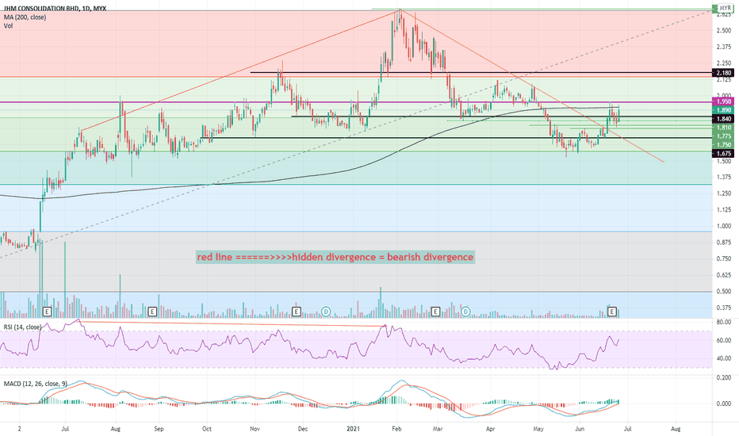Click the 2.500 value on price axis
The height and width of the screenshot is (436, 739).
(724, 30)
